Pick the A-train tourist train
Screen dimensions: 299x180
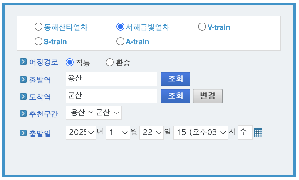click(120, 41)
